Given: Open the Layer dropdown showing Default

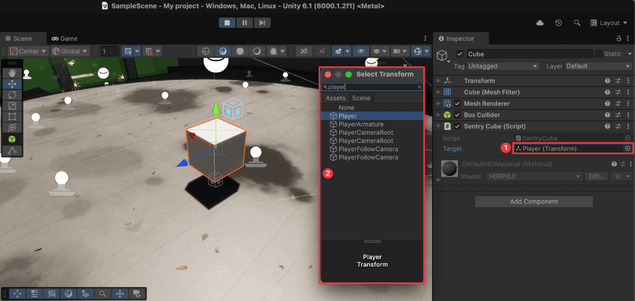Looking at the screenshot, I should [598, 66].
